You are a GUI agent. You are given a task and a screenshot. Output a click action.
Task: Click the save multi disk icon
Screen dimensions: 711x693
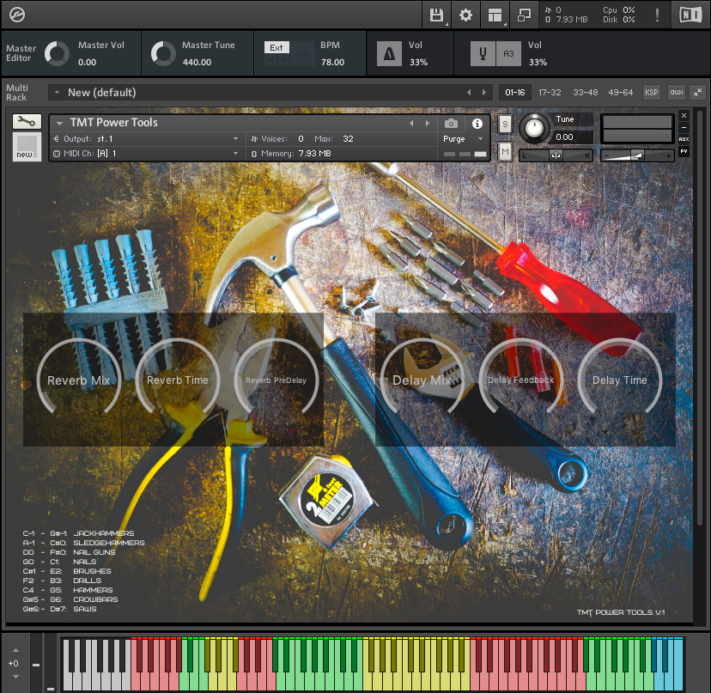pos(438,15)
